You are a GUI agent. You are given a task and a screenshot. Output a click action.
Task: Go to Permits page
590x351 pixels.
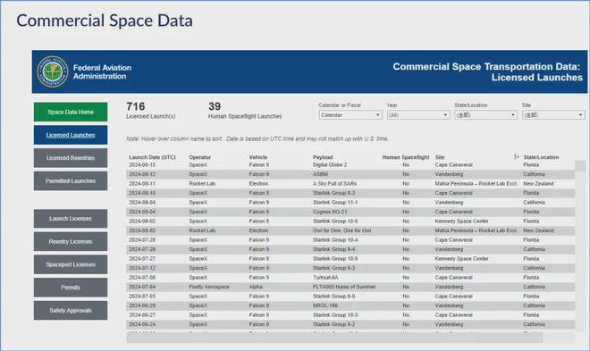pyautogui.click(x=71, y=288)
